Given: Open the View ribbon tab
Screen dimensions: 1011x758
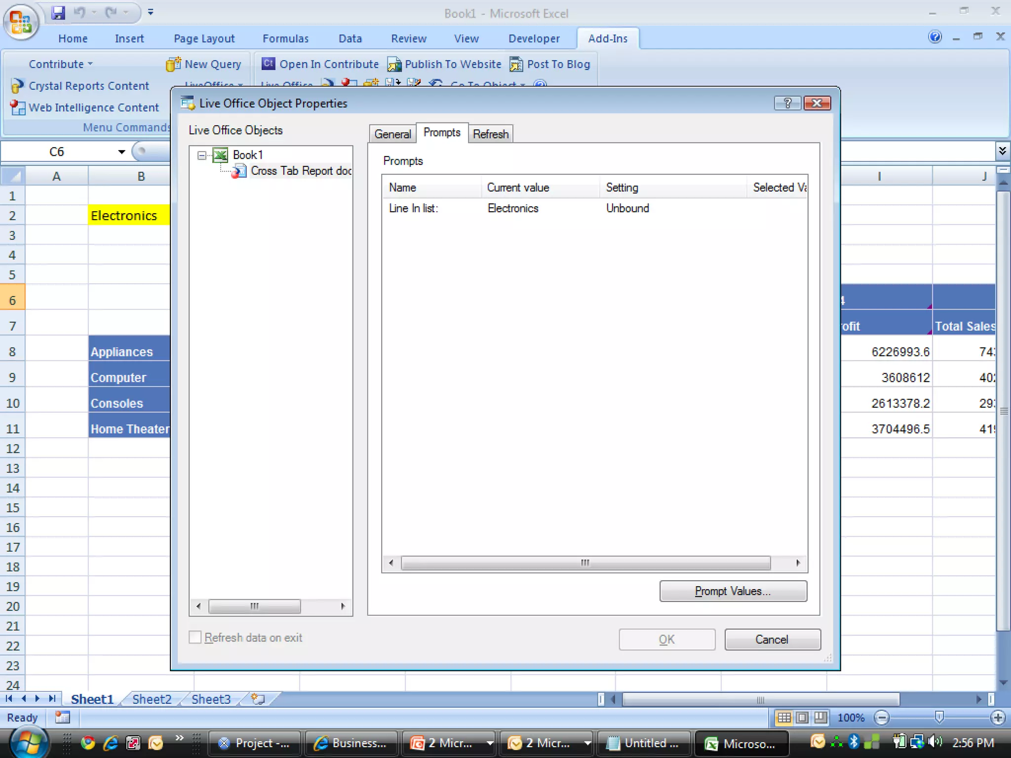Looking at the screenshot, I should (466, 38).
